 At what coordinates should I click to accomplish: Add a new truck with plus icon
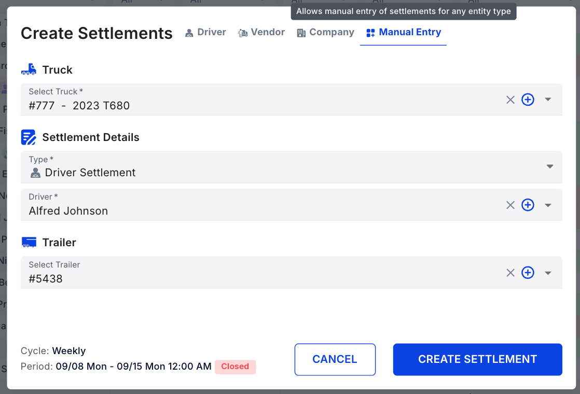pos(528,100)
